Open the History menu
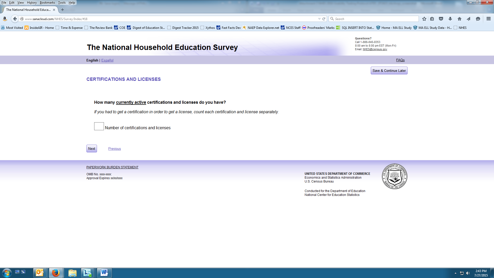The height and width of the screenshot is (278, 494). tap(32, 3)
